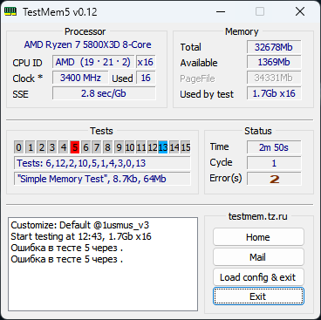Select test box number 12
The height and width of the screenshot is (320, 321).
pyautogui.click(x=152, y=147)
